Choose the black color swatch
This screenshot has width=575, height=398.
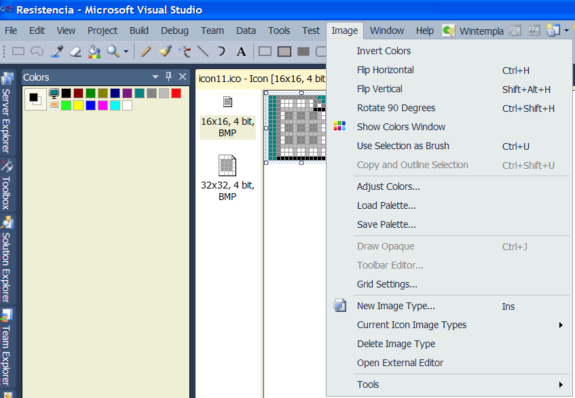(66, 94)
